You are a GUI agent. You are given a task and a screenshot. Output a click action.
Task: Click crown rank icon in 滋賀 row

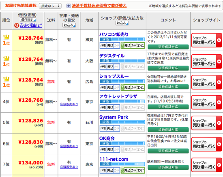6,37
